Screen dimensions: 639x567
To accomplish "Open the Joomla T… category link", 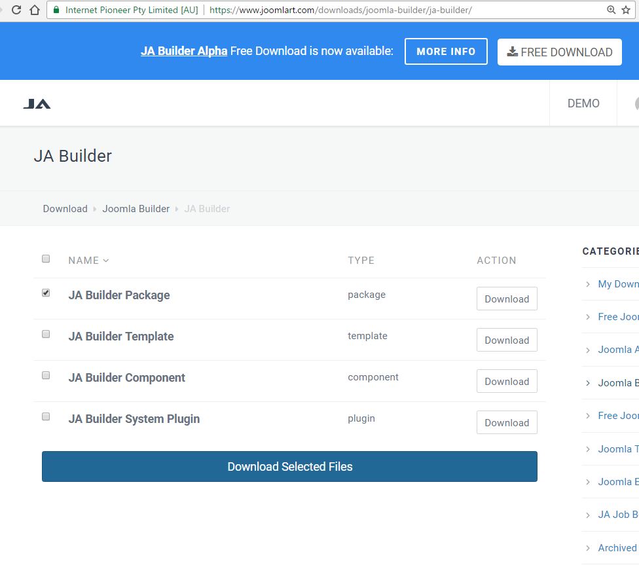I will click(x=618, y=448).
